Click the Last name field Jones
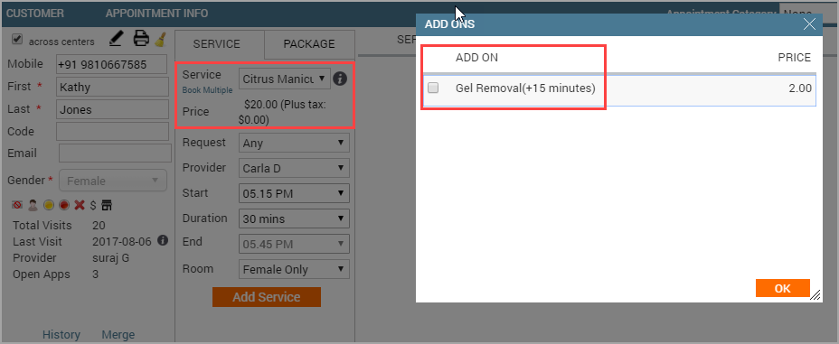 click(x=112, y=109)
